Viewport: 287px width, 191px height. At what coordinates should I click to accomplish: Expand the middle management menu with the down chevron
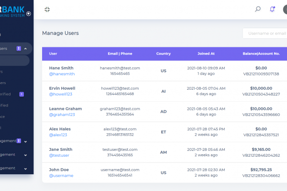click(x=25, y=155)
